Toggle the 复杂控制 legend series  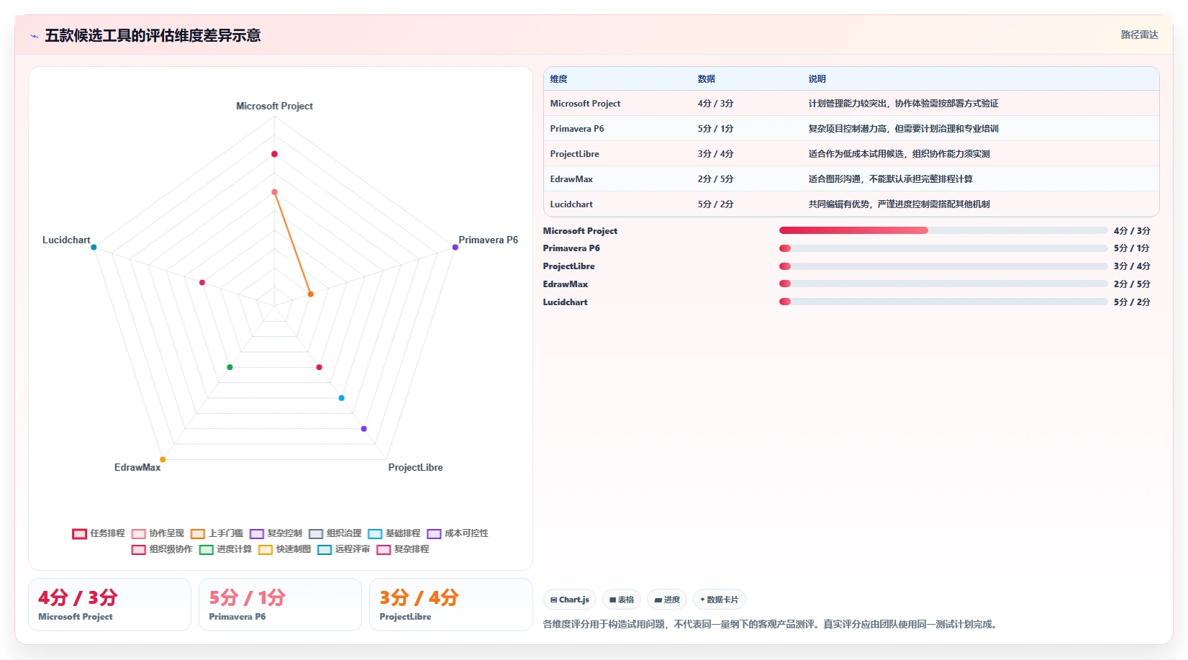[276, 533]
